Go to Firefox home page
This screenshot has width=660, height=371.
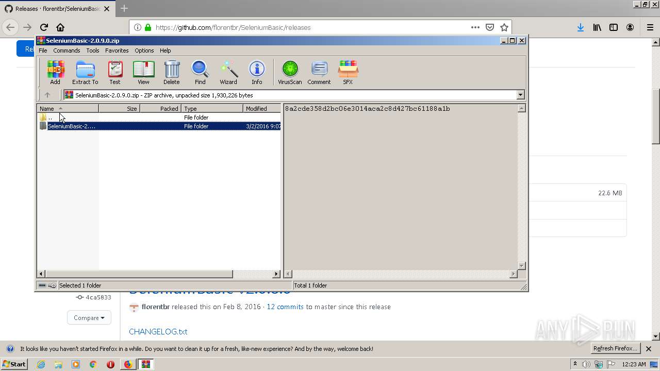click(x=60, y=27)
